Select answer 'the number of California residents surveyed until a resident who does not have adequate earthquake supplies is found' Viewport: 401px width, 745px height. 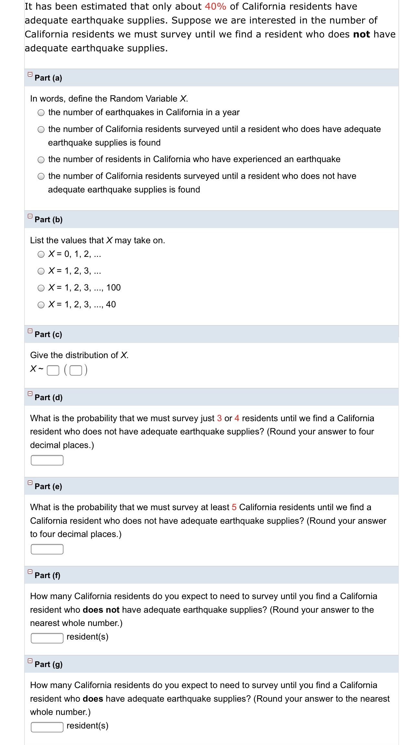[41, 176]
